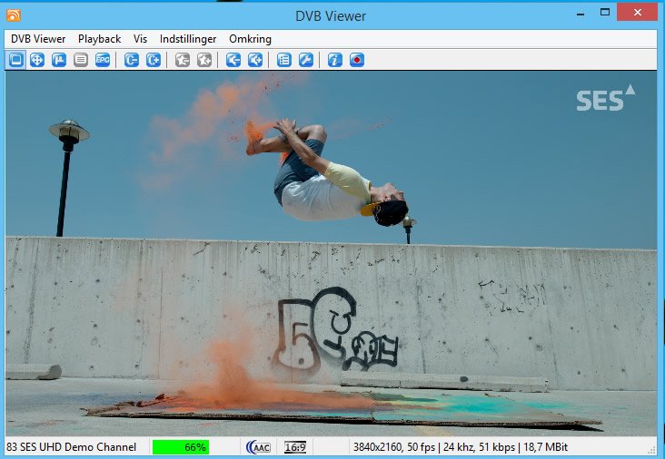Image resolution: width=665 pixels, height=459 pixels.
Task: Click the EPG toolbar icon
Action: click(103, 60)
